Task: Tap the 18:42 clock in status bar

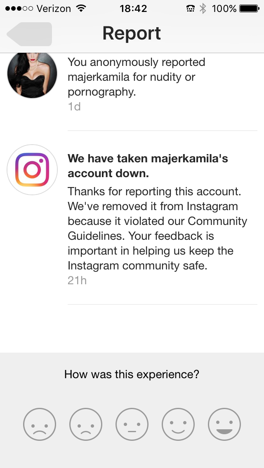Action: pos(133,8)
